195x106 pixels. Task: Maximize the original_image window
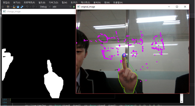177,7
